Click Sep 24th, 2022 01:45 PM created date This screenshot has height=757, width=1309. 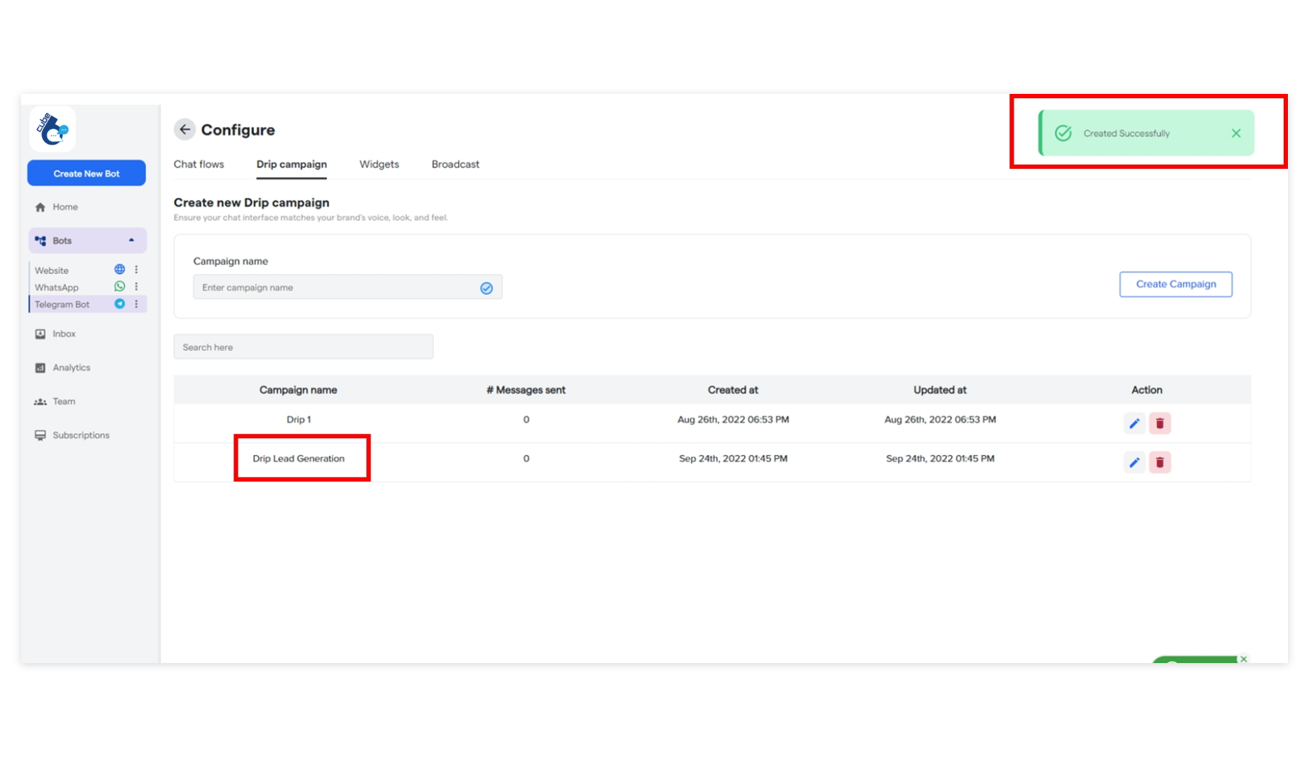click(x=733, y=458)
